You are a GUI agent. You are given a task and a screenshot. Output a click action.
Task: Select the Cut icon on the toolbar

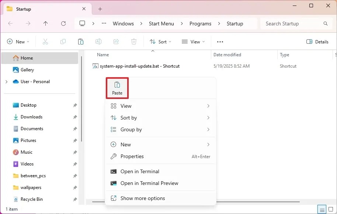pyautogui.click(x=45, y=42)
